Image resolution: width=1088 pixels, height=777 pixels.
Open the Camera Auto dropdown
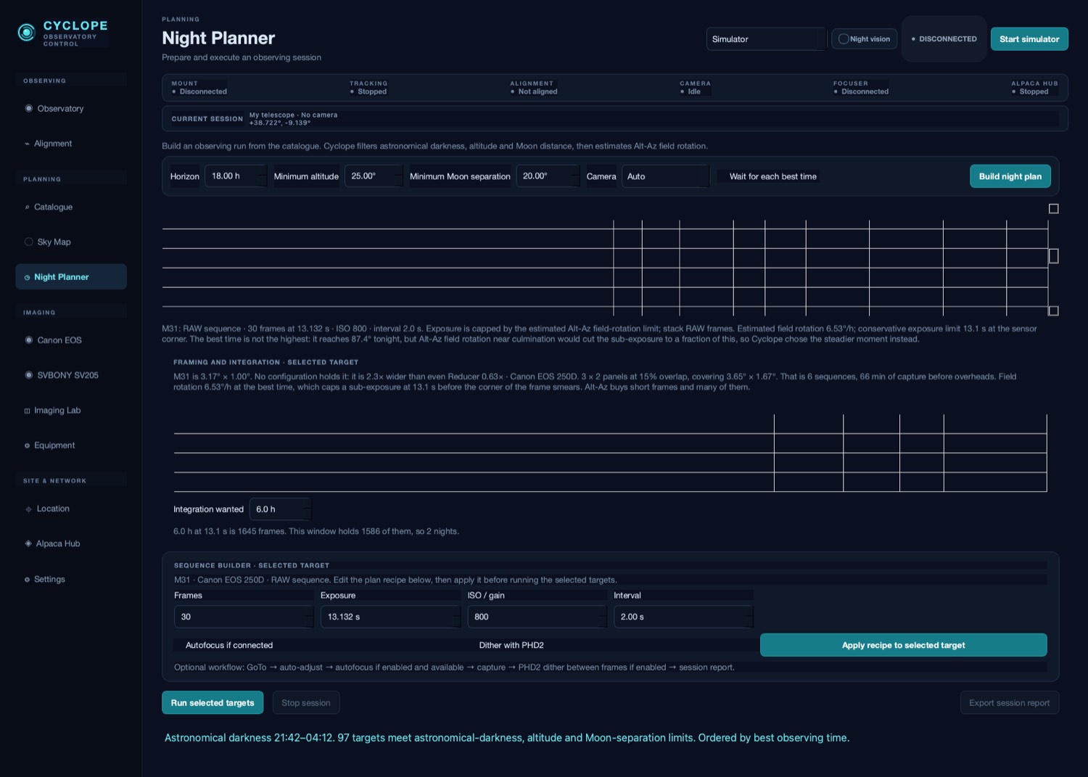point(665,176)
